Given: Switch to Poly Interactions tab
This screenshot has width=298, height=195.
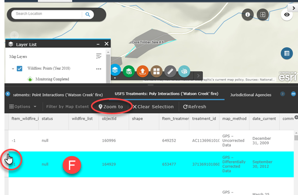Looking at the screenshot, I should 167,94.
